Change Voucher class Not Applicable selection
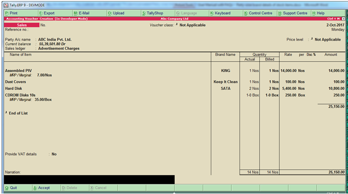348x194 pixels. click(192, 25)
